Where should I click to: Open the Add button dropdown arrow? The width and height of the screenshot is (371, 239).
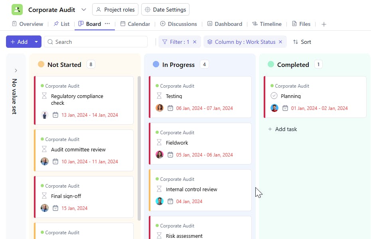(36, 42)
